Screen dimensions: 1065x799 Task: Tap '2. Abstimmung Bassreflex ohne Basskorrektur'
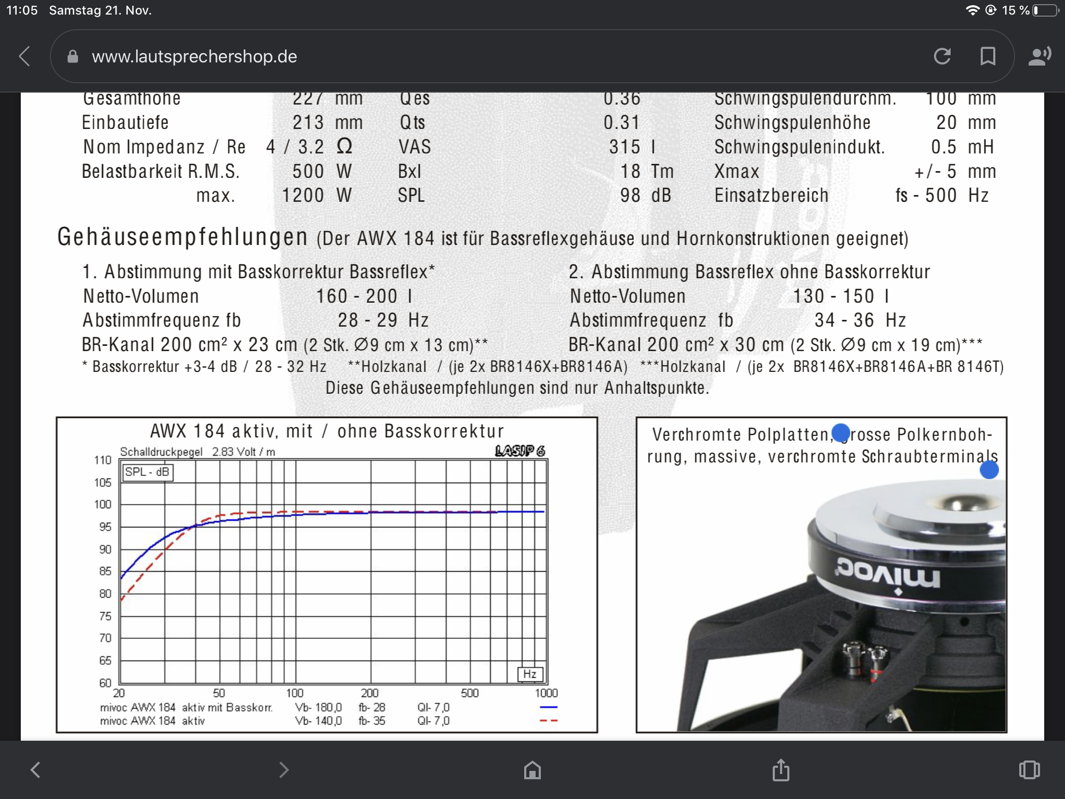click(x=749, y=272)
